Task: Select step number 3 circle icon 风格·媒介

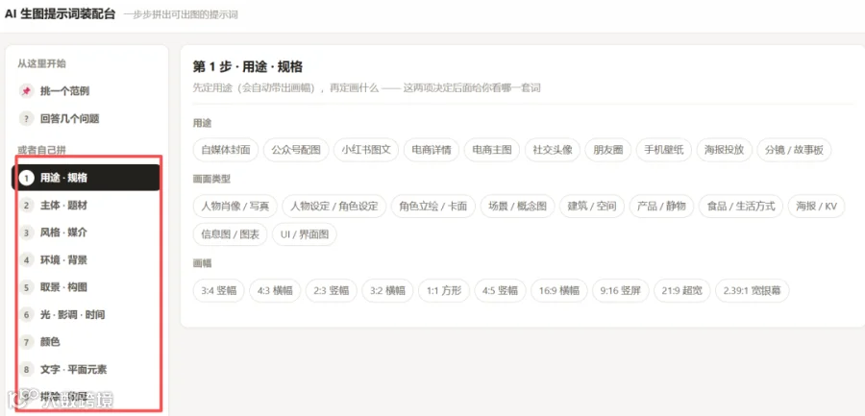Action: tap(26, 232)
